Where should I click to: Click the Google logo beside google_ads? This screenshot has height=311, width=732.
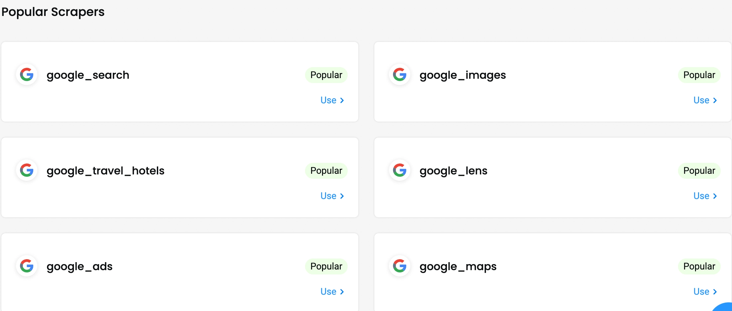click(x=27, y=266)
